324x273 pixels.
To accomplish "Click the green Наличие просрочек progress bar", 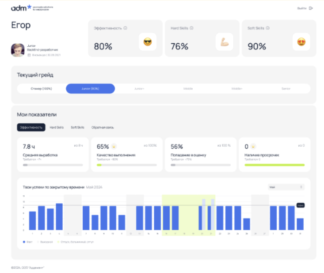I will (274, 165).
